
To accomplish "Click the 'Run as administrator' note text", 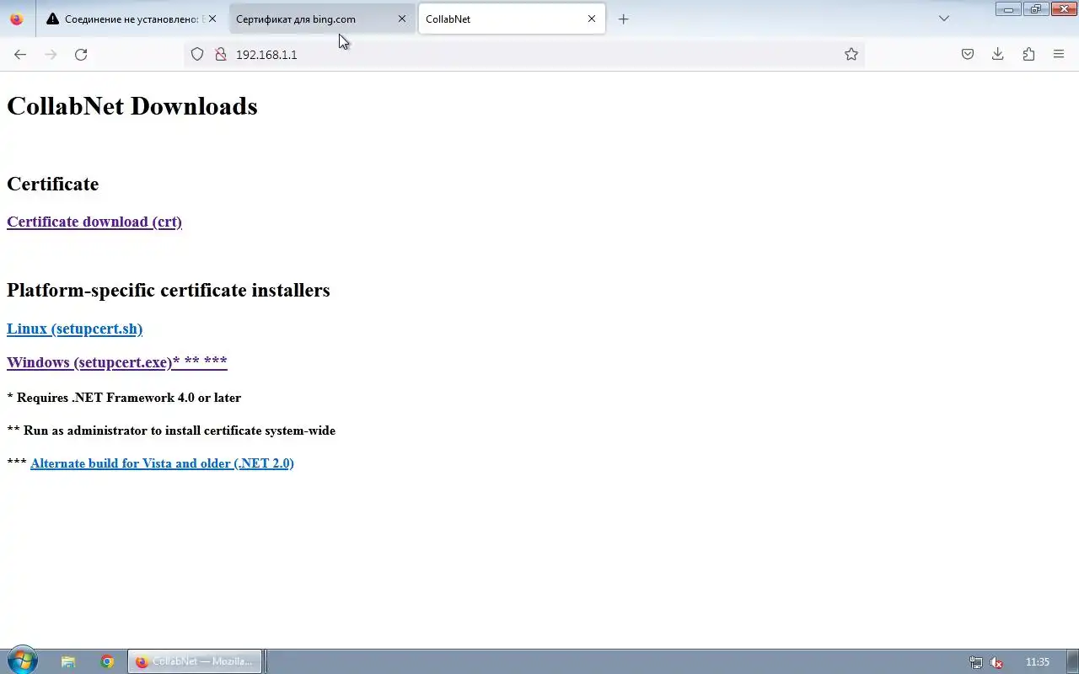I will [171, 431].
